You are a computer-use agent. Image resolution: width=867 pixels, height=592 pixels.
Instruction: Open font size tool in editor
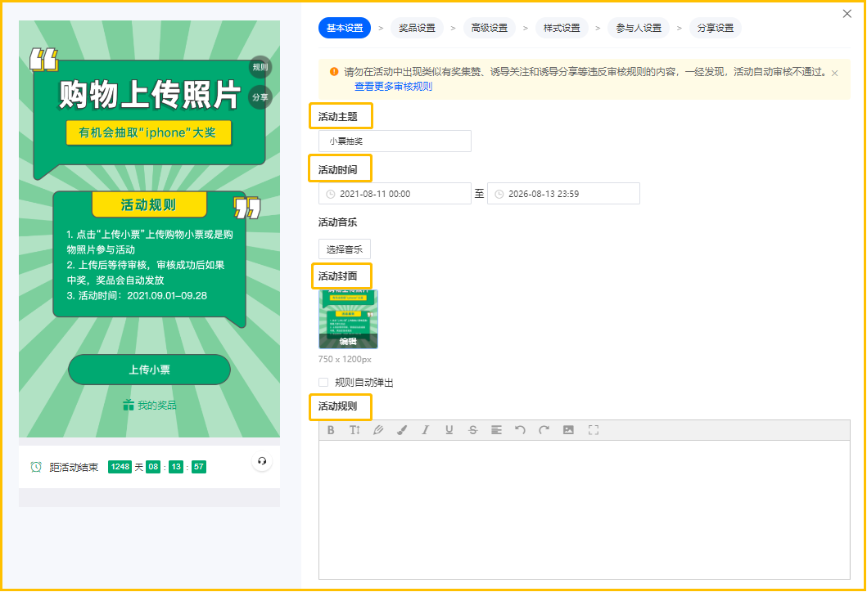coord(354,430)
